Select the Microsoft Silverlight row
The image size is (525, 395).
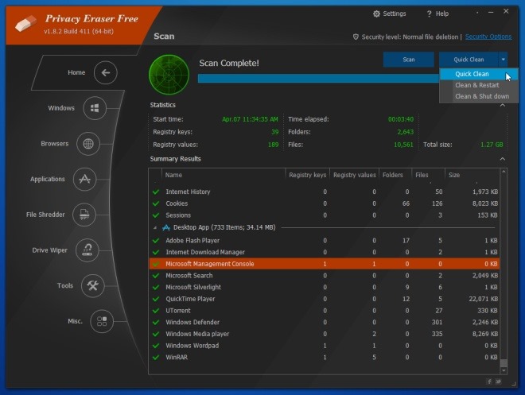click(x=324, y=287)
